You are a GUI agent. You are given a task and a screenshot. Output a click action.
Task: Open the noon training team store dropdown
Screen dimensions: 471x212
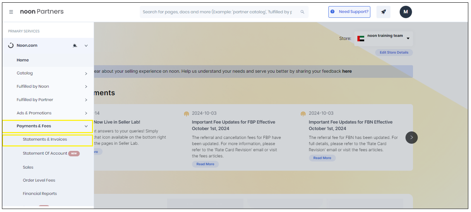click(383, 39)
